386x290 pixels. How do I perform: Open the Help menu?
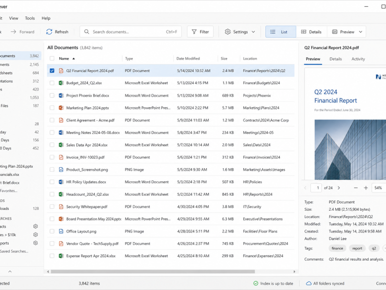tap(46, 18)
